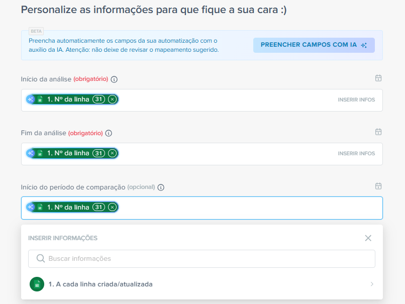Click the 'Preencher campos com IA' button

pyautogui.click(x=314, y=45)
